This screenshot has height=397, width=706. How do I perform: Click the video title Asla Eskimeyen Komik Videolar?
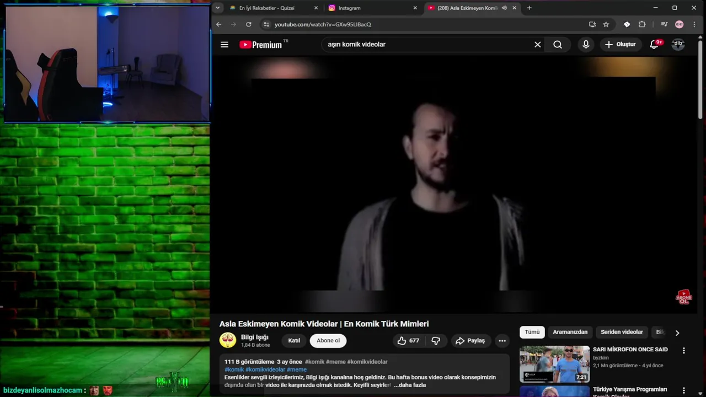pos(324,324)
